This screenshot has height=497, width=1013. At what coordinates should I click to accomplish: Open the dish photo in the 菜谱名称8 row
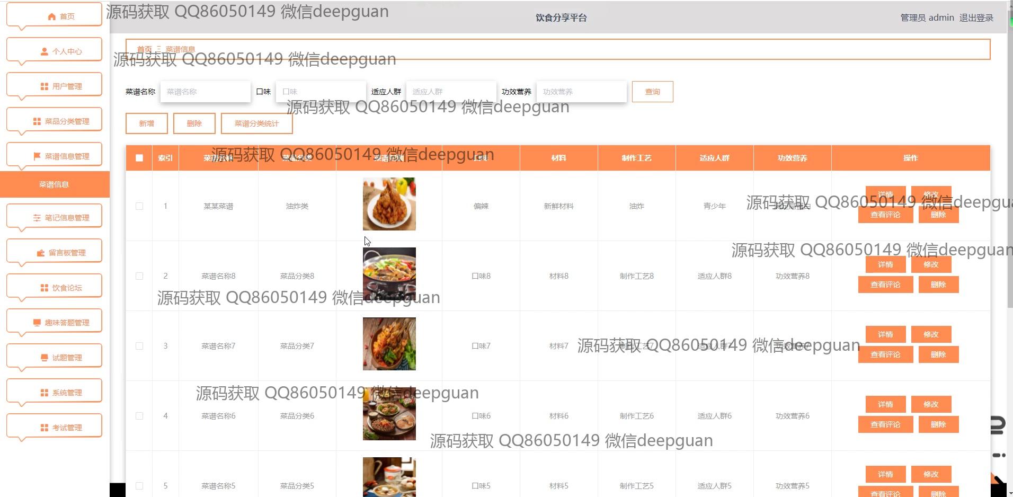pyautogui.click(x=389, y=274)
